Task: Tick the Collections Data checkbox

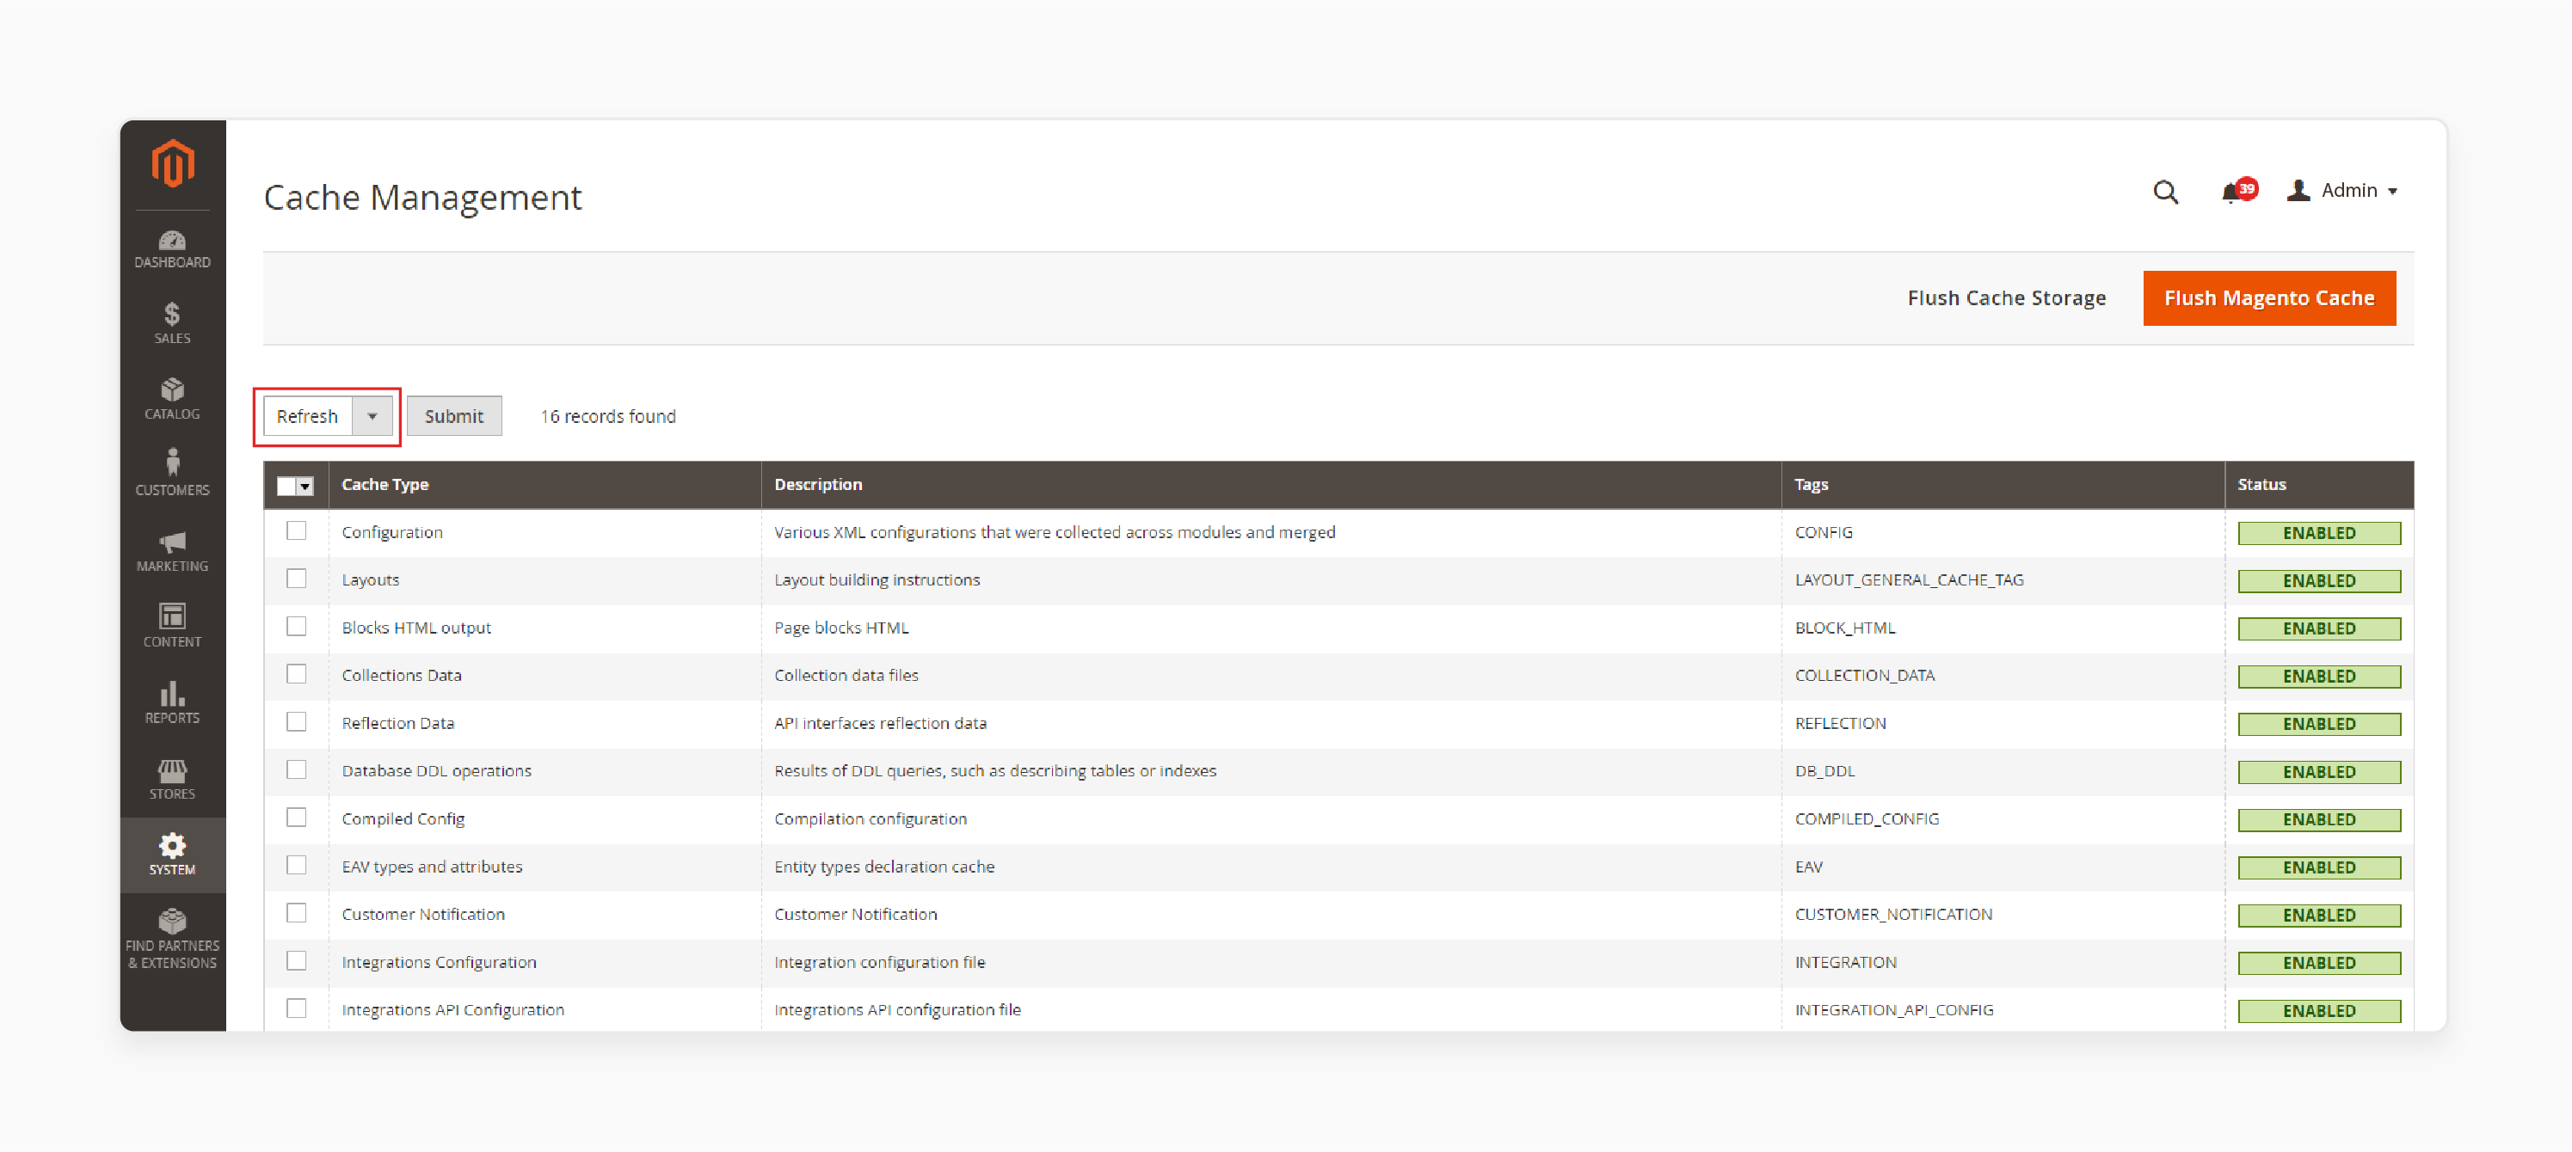Action: pos(297,675)
